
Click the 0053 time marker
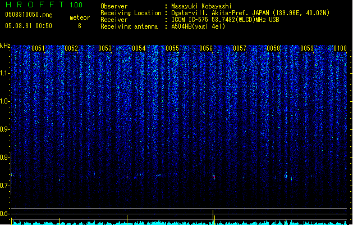[105, 48]
